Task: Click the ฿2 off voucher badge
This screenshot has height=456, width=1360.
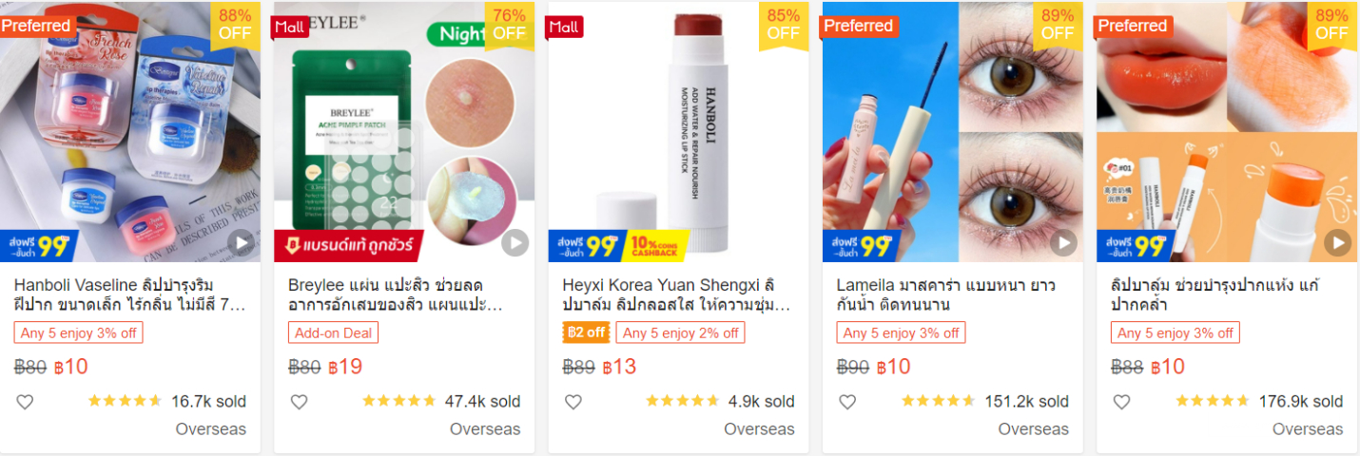Action: [x=585, y=332]
